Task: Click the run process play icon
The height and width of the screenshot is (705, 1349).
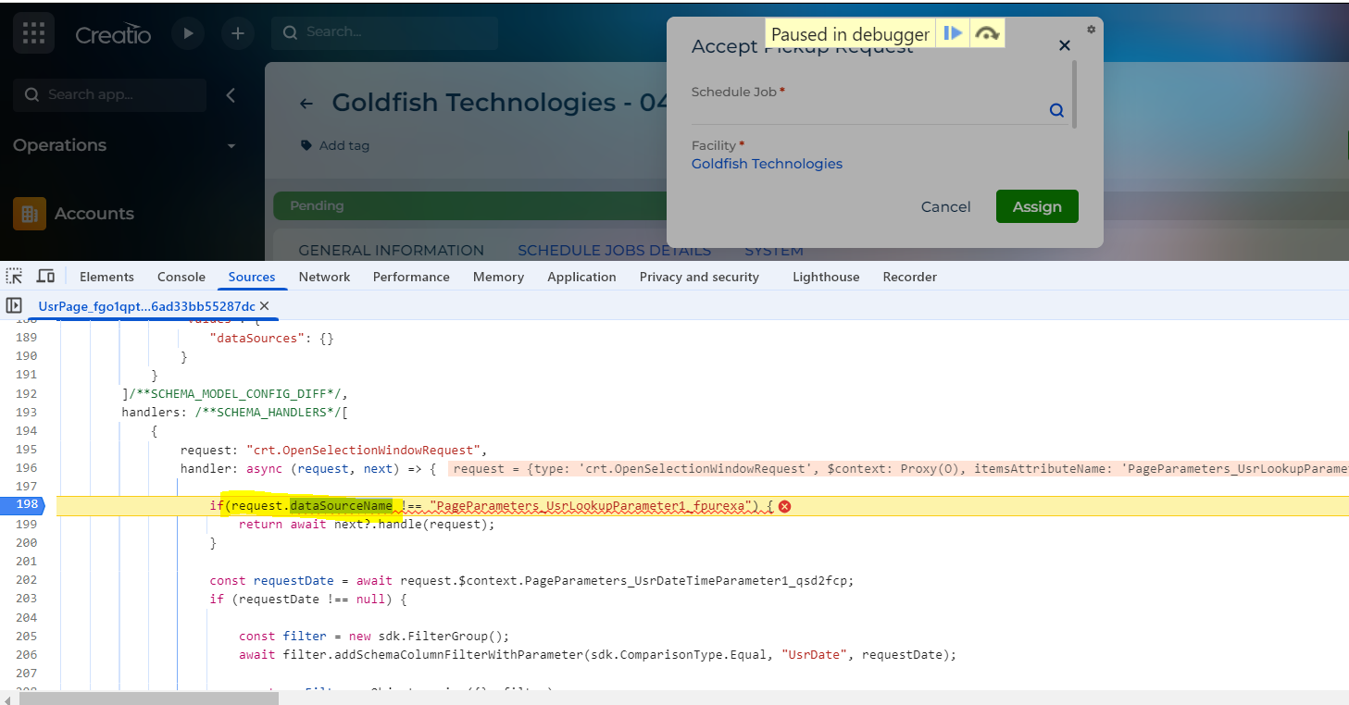Action: pyautogui.click(x=188, y=33)
